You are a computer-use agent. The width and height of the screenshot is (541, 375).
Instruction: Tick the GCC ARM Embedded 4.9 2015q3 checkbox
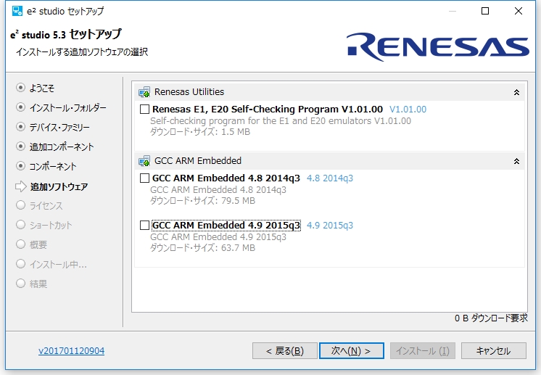144,226
